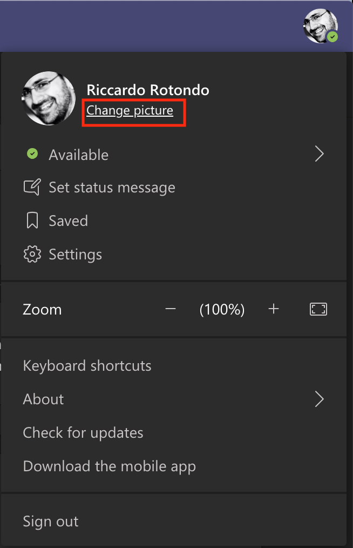Viewport: 353px width, 548px height.
Task: Zoom in with the plus button
Action: point(274,309)
